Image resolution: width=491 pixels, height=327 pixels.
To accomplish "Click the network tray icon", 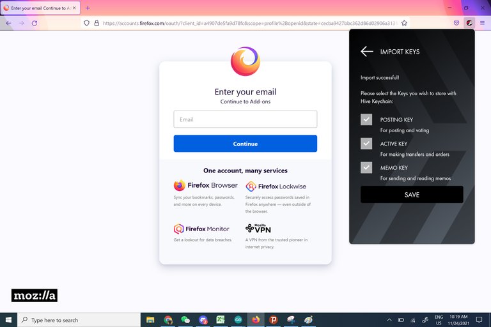I will [x=413, y=320].
